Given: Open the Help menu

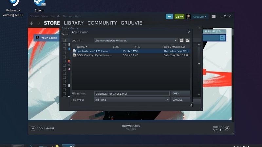Looking at the screenshot, I should tap(78, 16).
